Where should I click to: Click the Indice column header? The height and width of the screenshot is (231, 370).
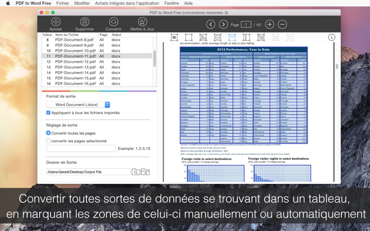click(48, 35)
